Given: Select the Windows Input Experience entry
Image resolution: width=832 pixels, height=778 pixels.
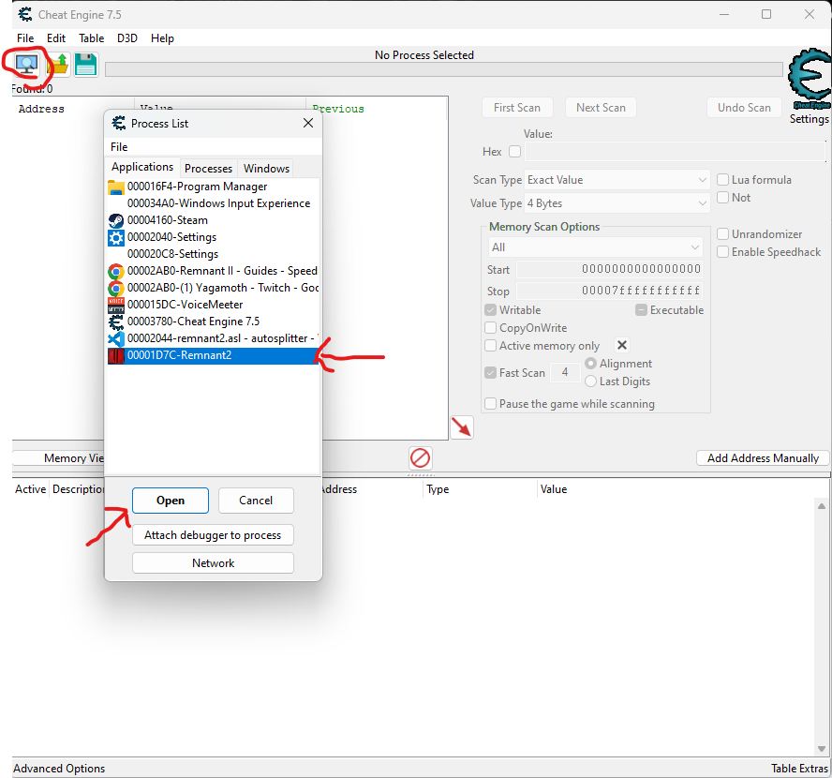Looking at the screenshot, I should (x=213, y=203).
